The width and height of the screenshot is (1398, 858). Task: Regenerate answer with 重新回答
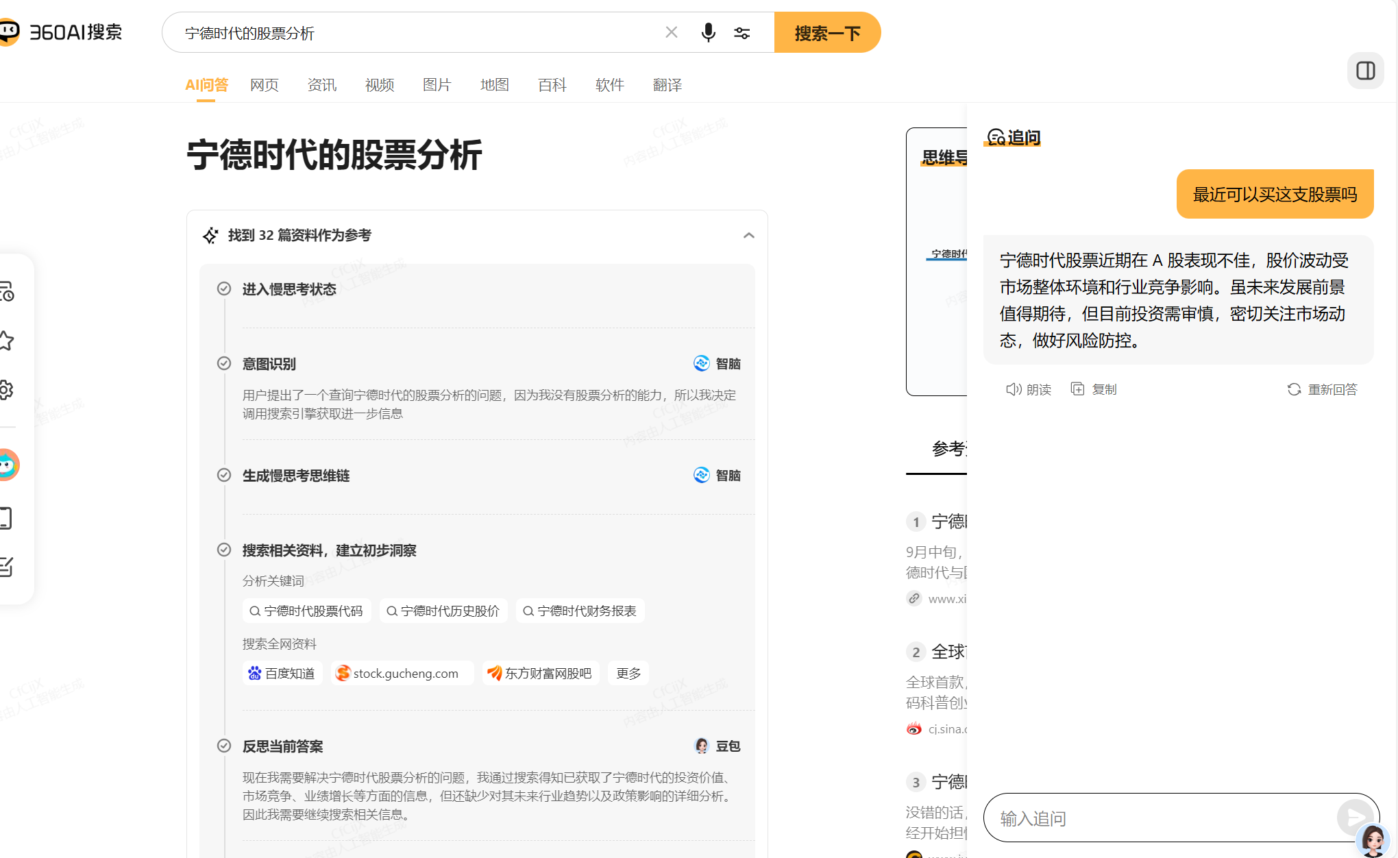[x=1322, y=389]
